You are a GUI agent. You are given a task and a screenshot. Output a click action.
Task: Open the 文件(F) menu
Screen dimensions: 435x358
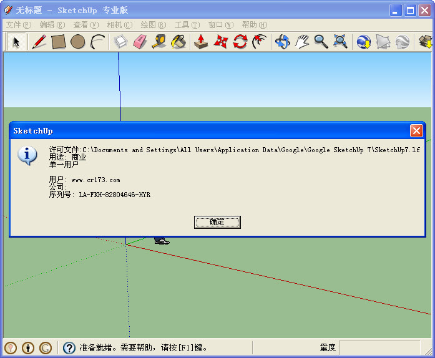pos(19,25)
